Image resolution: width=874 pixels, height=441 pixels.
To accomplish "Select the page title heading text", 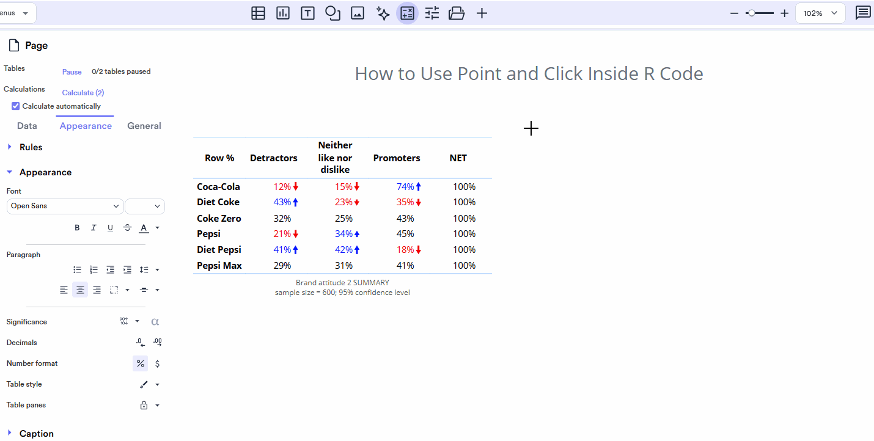I will 529,74.
